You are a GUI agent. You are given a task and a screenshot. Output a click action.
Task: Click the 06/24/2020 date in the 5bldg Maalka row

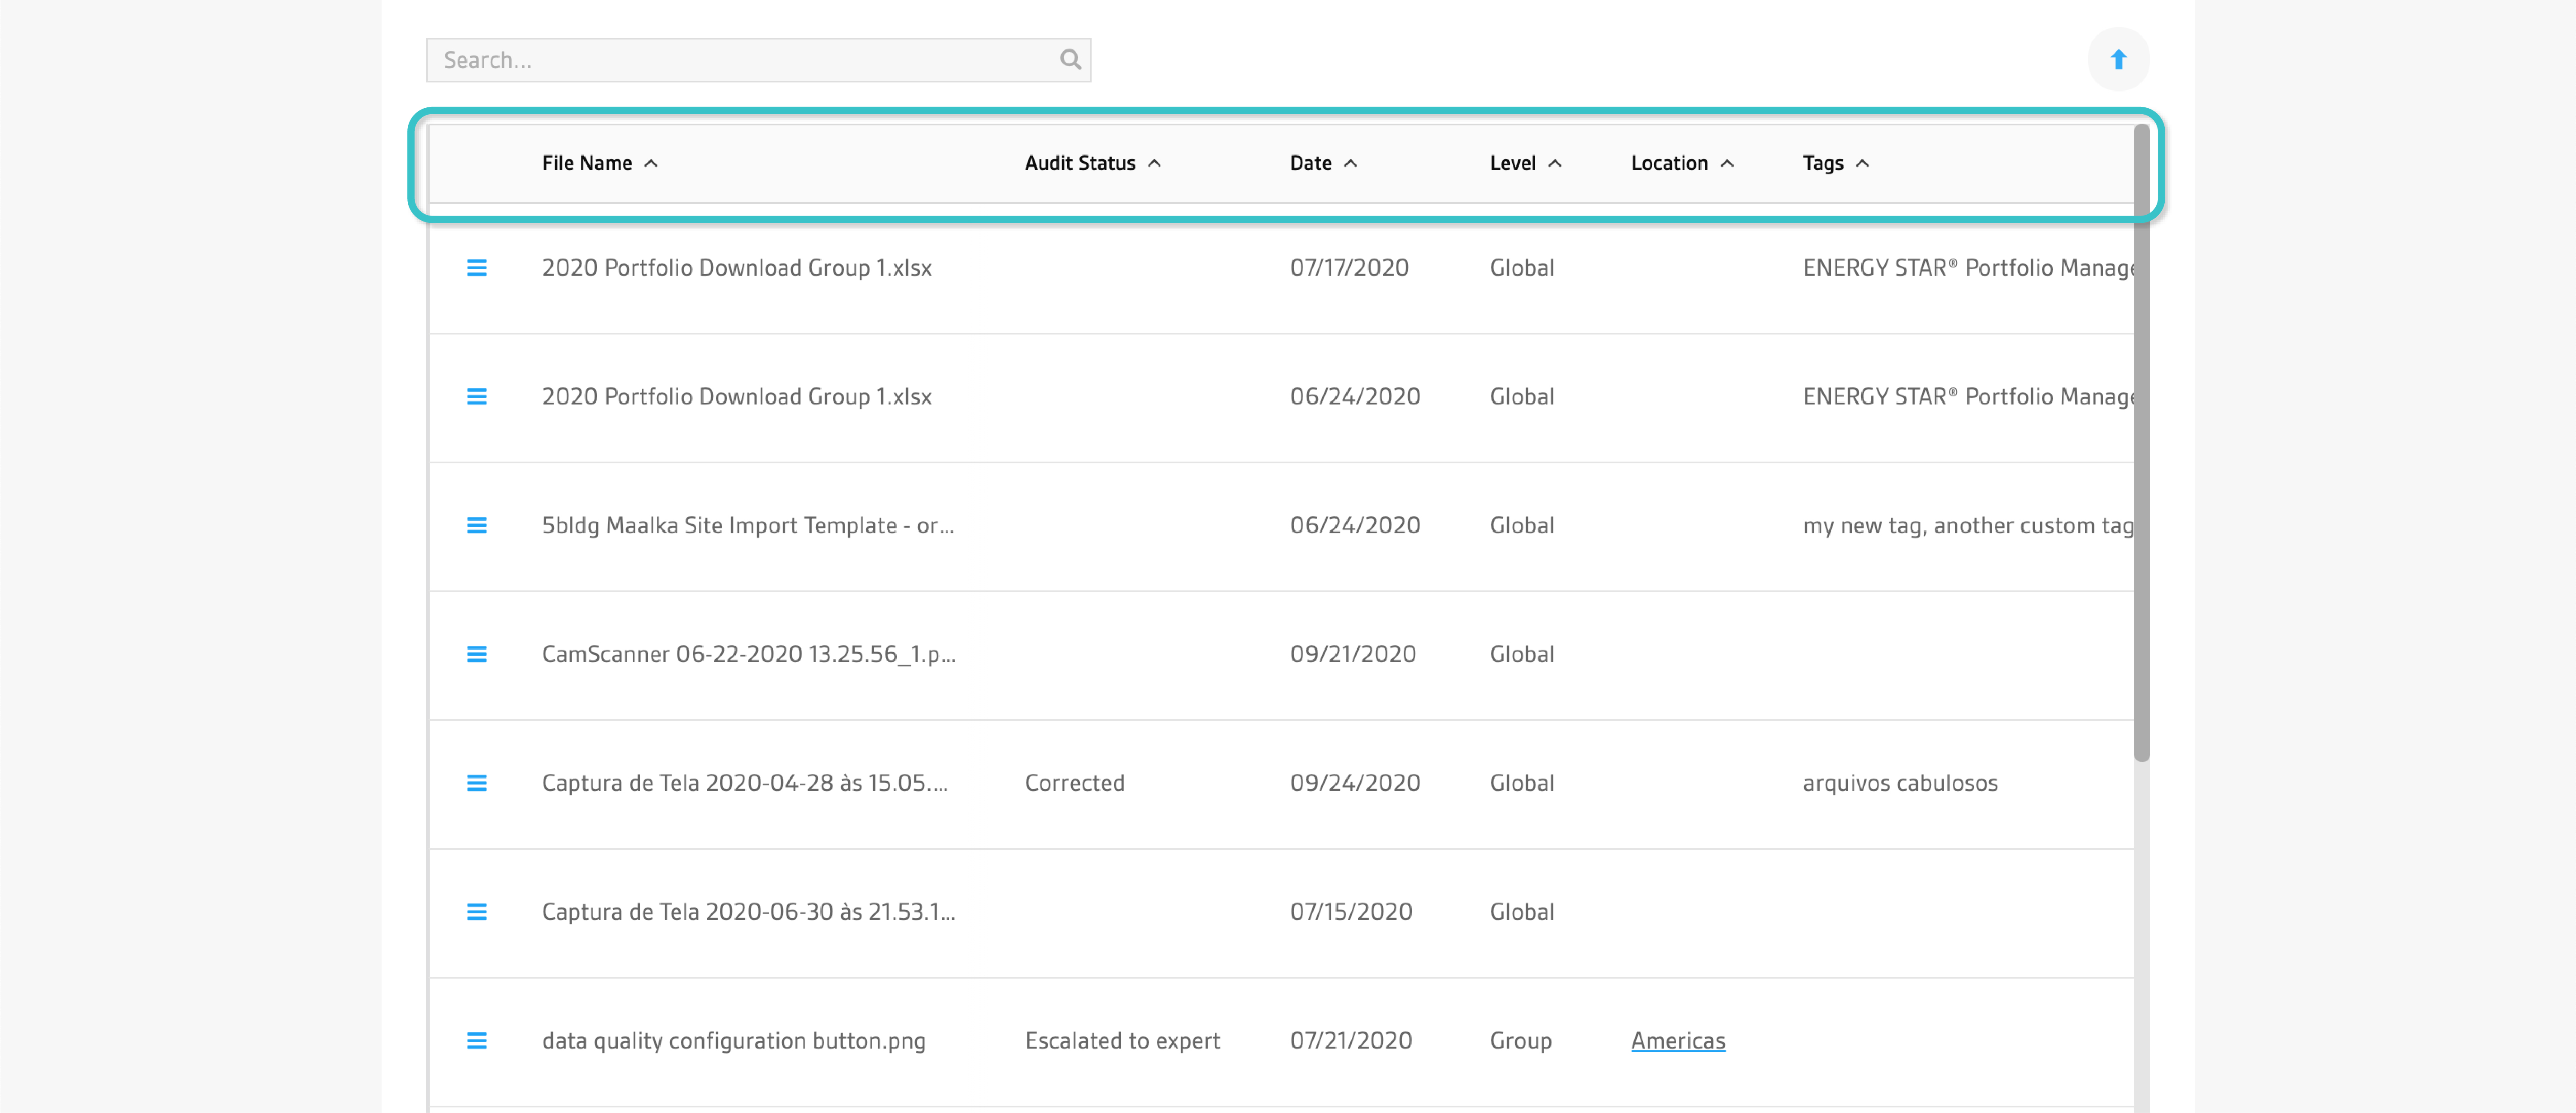[1355, 526]
